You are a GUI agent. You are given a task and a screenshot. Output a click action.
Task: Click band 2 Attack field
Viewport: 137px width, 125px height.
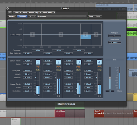pos(48,74)
